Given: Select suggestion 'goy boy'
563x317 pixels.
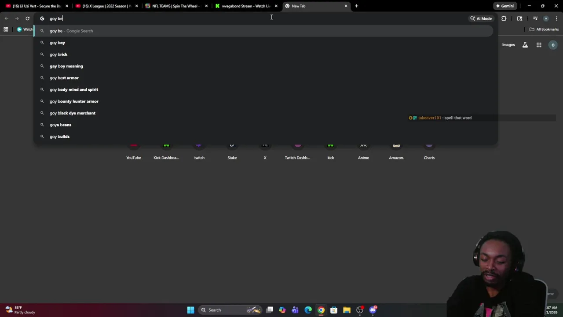Looking at the screenshot, I should 263,43.
